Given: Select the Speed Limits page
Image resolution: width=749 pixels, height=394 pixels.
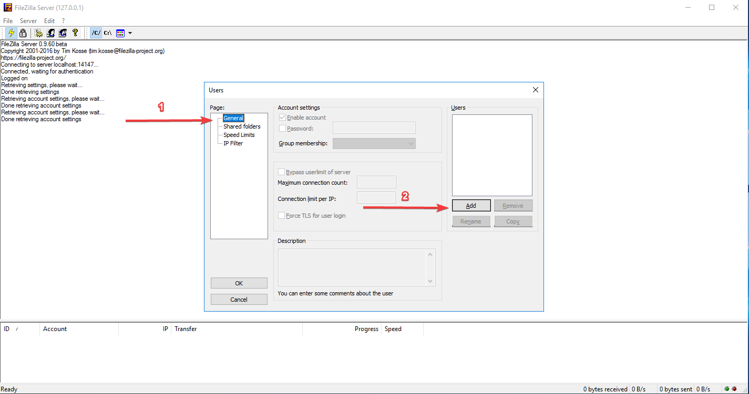Looking at the screenshot, I should point(239,135).
